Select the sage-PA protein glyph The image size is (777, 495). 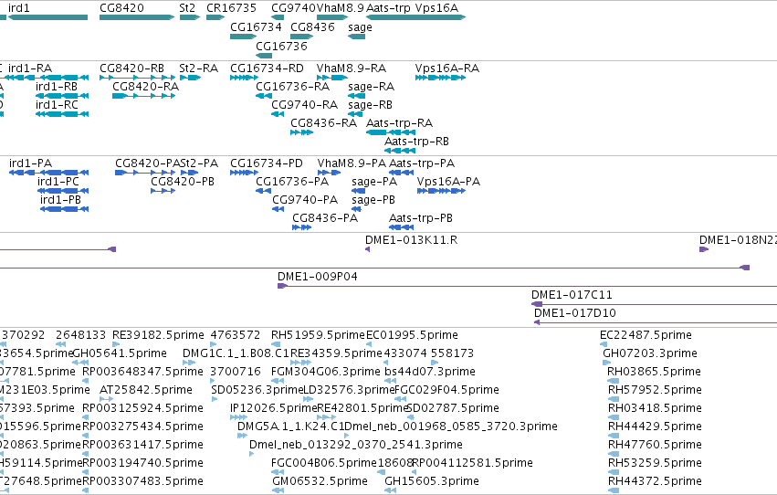pyautogui.click(x=358, y=191)
